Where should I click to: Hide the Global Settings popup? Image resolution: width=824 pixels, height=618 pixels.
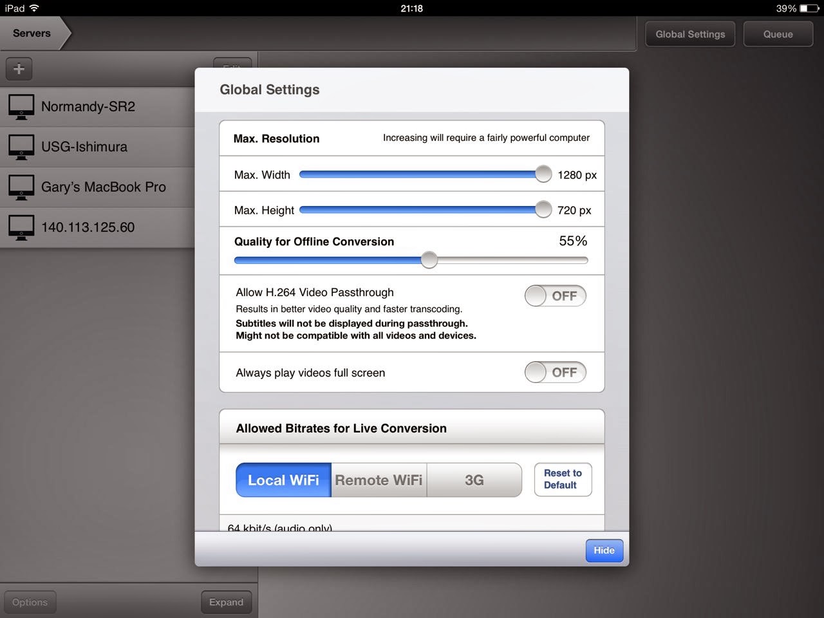pos(604,550)
